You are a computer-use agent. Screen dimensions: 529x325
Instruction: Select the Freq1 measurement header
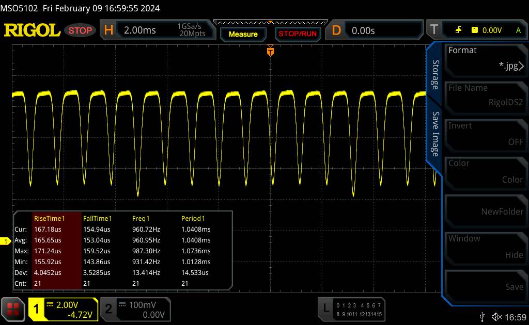[x=141, y=218]
